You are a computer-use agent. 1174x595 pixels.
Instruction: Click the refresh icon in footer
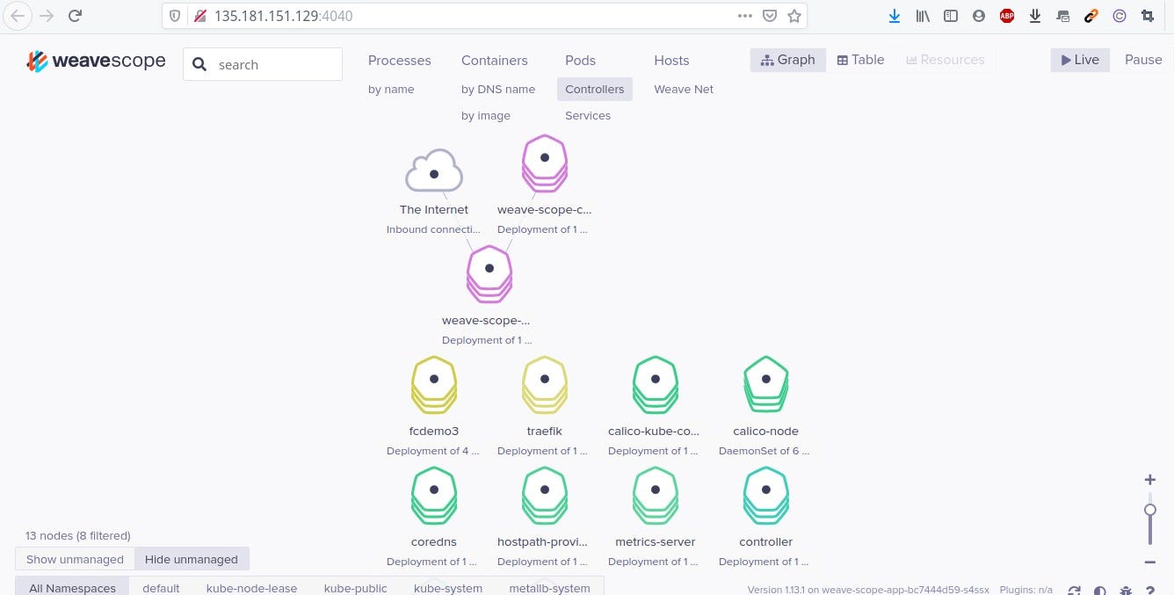point(1074,591)
